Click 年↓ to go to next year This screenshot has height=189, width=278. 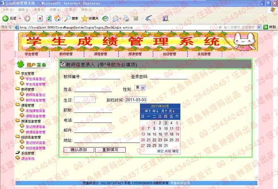tap(155, 111)
